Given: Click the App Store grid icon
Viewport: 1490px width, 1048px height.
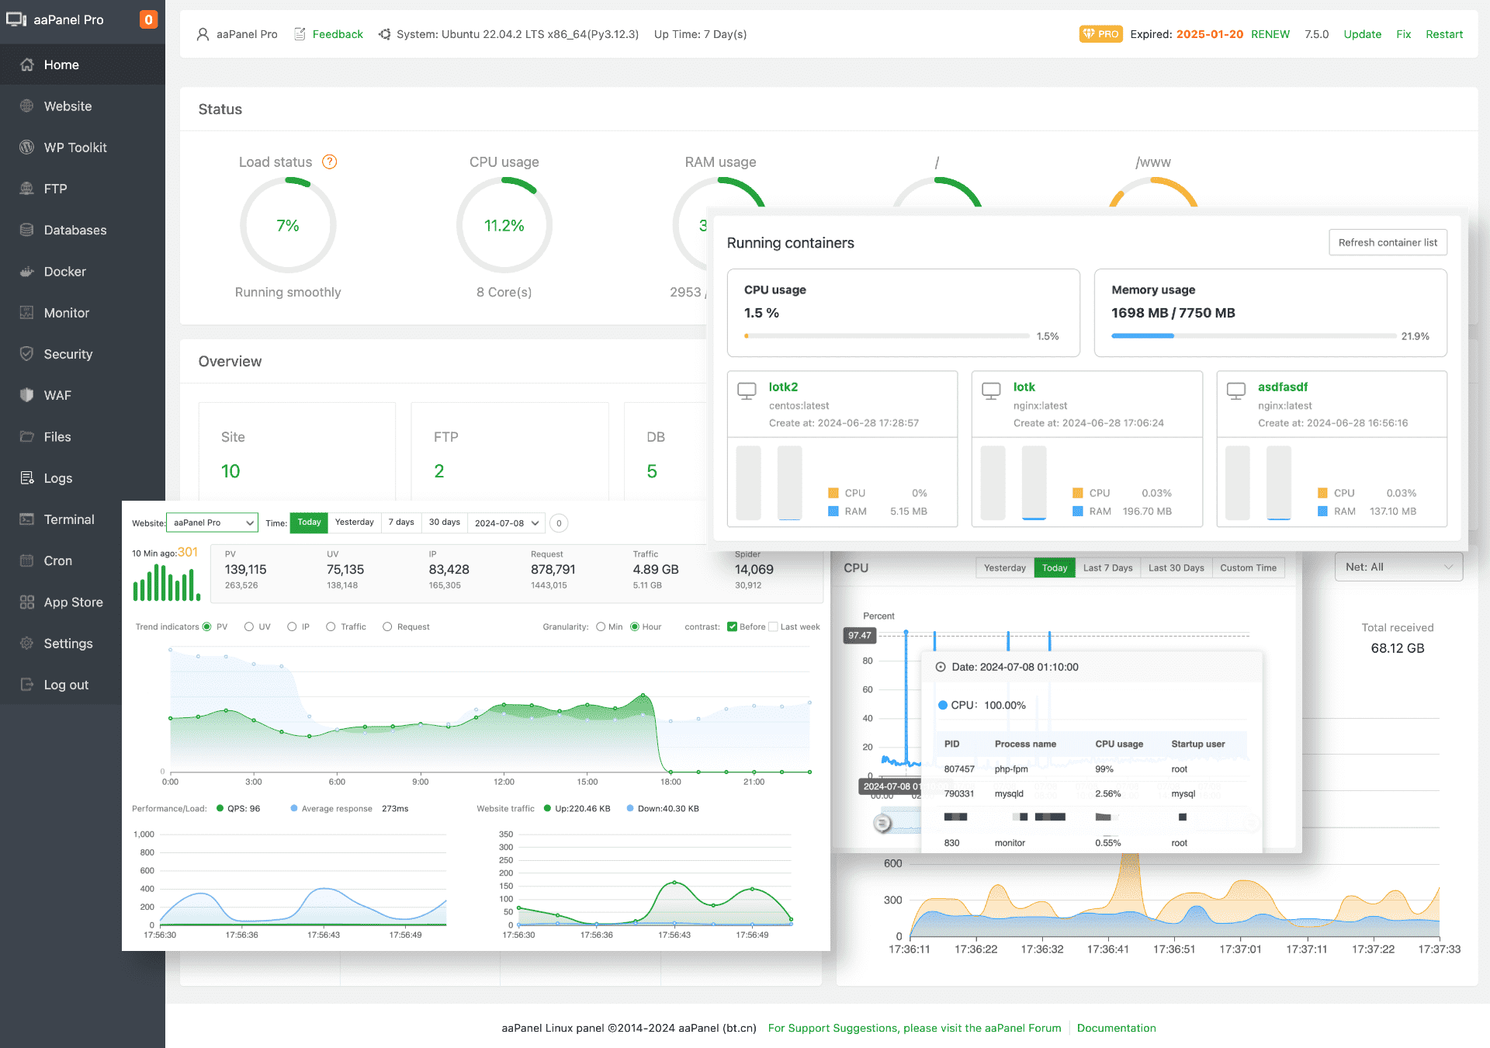Looking at the screenshot, I should [x=27, y=602].
